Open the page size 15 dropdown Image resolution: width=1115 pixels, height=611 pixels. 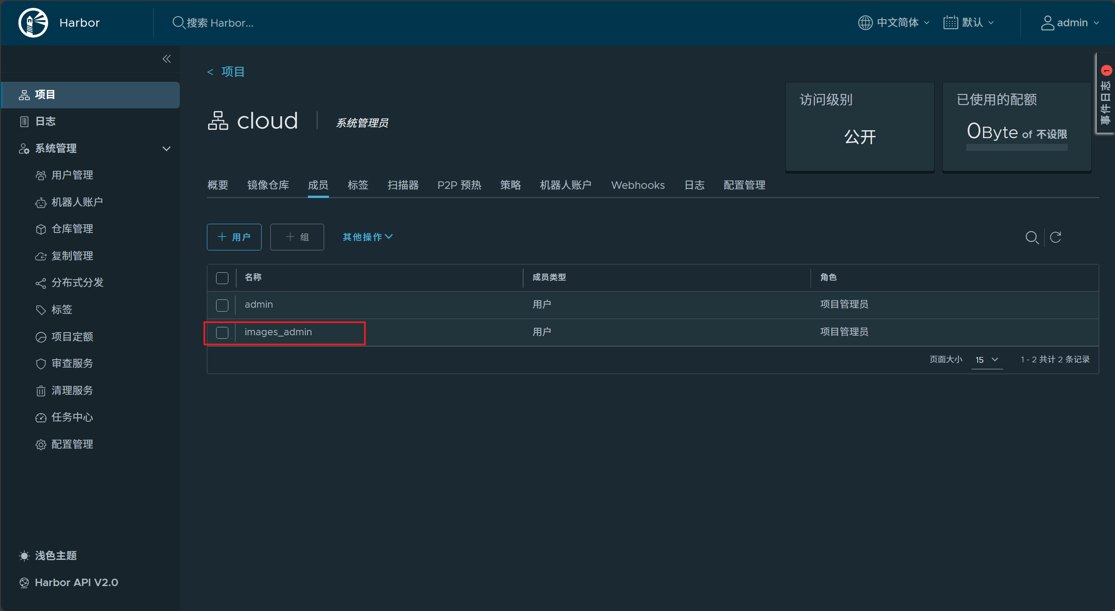tap(987, 360)
